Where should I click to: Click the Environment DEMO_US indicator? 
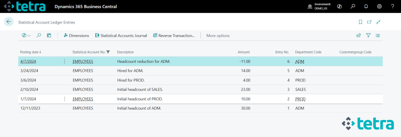click(x=319, y=6)
